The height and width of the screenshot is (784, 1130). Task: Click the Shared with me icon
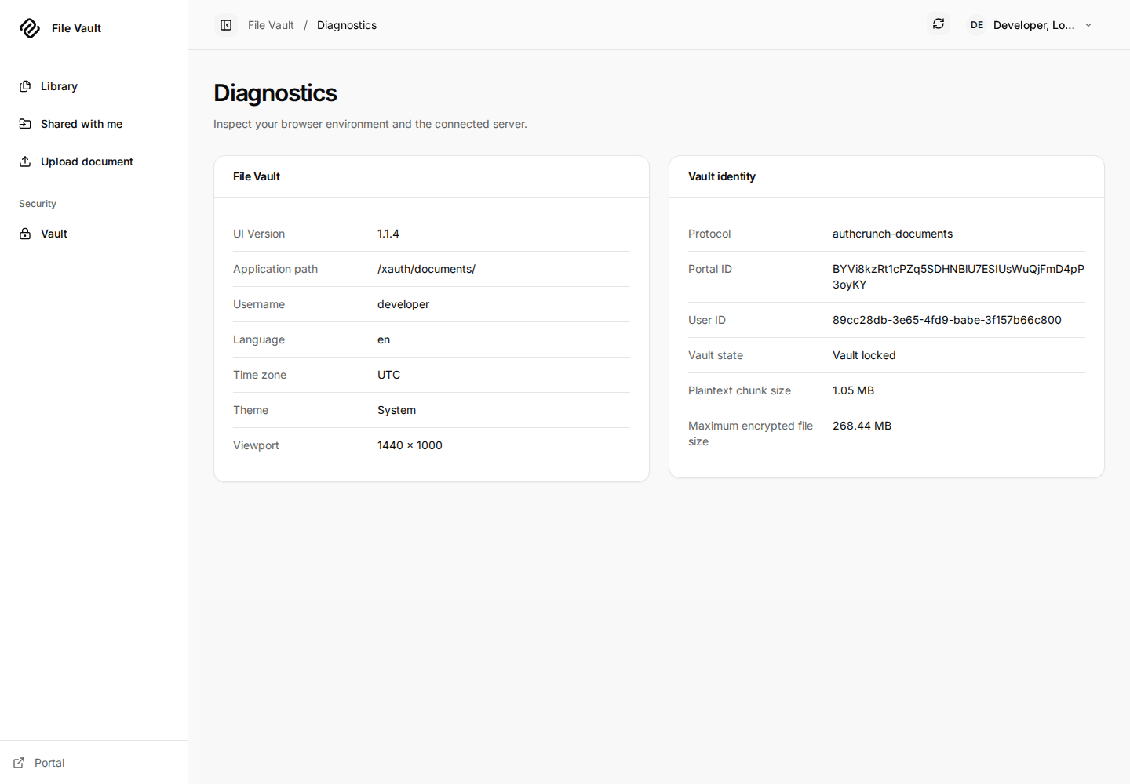(25, 124)
